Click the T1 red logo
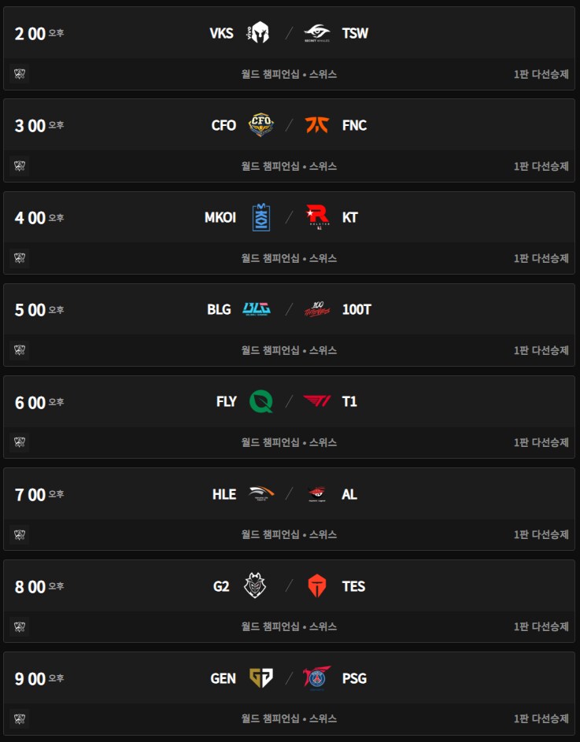The image size is (580, 742). (316, 401)
